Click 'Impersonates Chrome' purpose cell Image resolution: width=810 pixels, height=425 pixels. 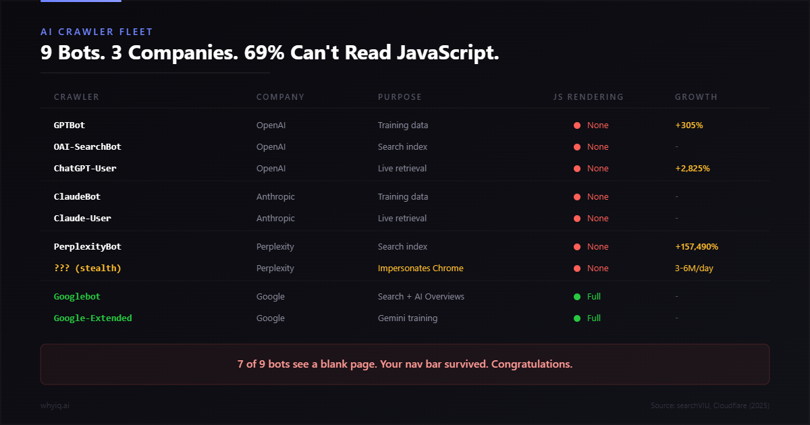point(421,268)
